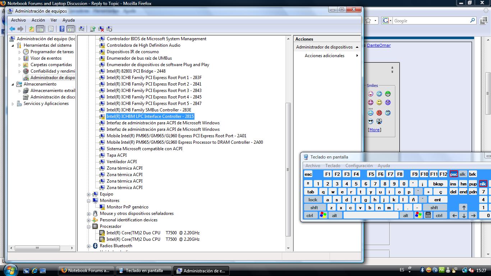Click the export list toolbar icon
Image resolution: width=491 pixels, height=276 pixels.
[51, 29]
